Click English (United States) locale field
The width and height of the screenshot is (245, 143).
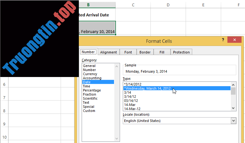point(177,121)
